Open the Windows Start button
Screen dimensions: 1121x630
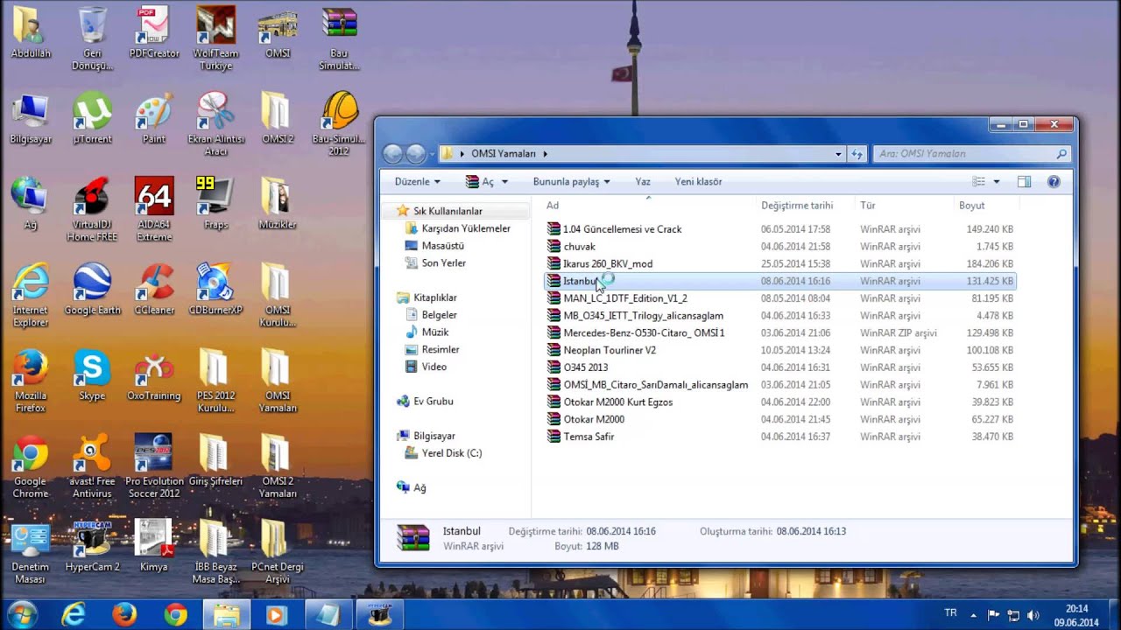click(x=22, y=614)
